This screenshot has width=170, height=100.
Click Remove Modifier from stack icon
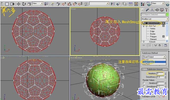click(160, 45)
